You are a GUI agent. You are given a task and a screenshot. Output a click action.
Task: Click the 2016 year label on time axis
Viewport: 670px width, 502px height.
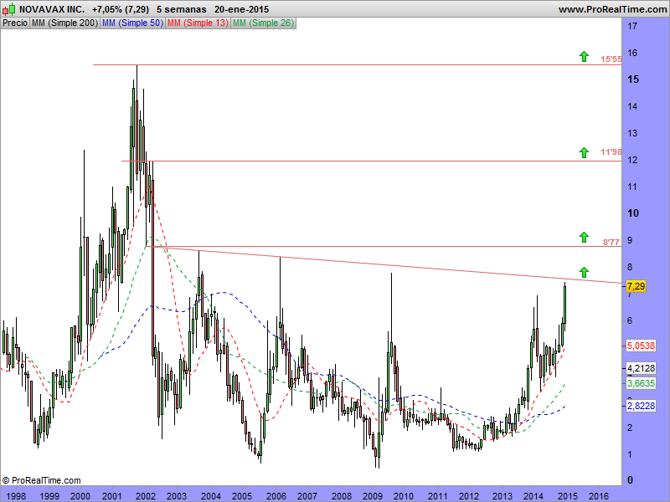[599, 496]
